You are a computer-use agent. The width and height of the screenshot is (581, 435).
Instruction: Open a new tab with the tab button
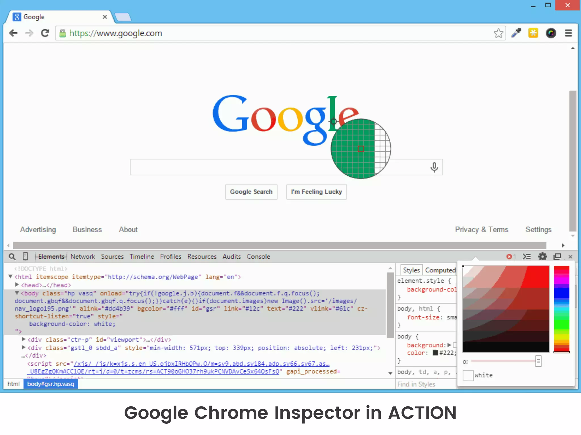coord(123,17)
